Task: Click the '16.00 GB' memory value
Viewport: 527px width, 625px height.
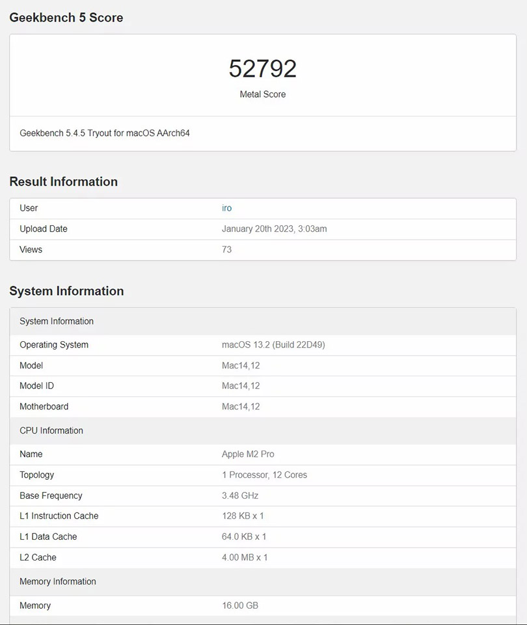Action: 240,606
